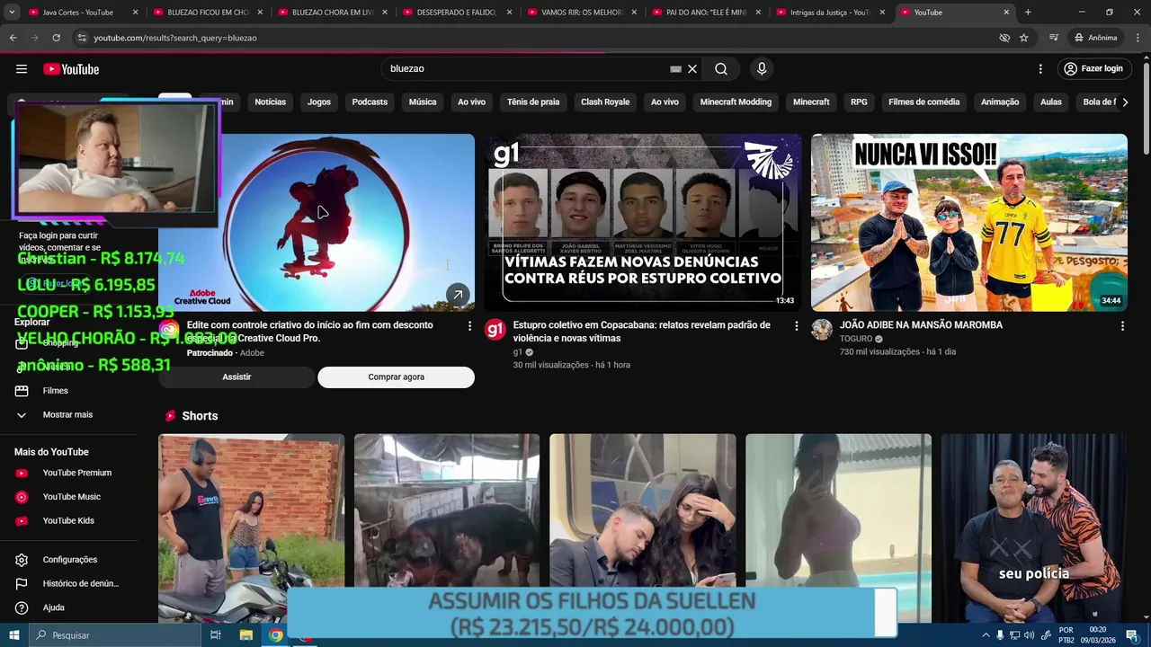The image size is (1151, 647).
Task: Open JOÃO ADIBE NA MANSÃO MAROMBA title
Action: [921, 325]
